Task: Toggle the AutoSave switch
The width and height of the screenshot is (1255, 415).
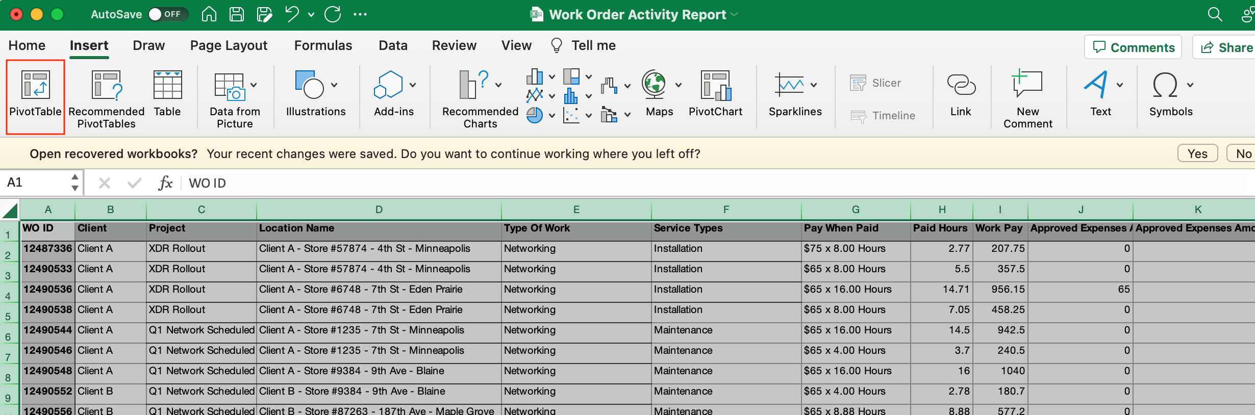Action: pyautogui.click(x=167, y=14)
